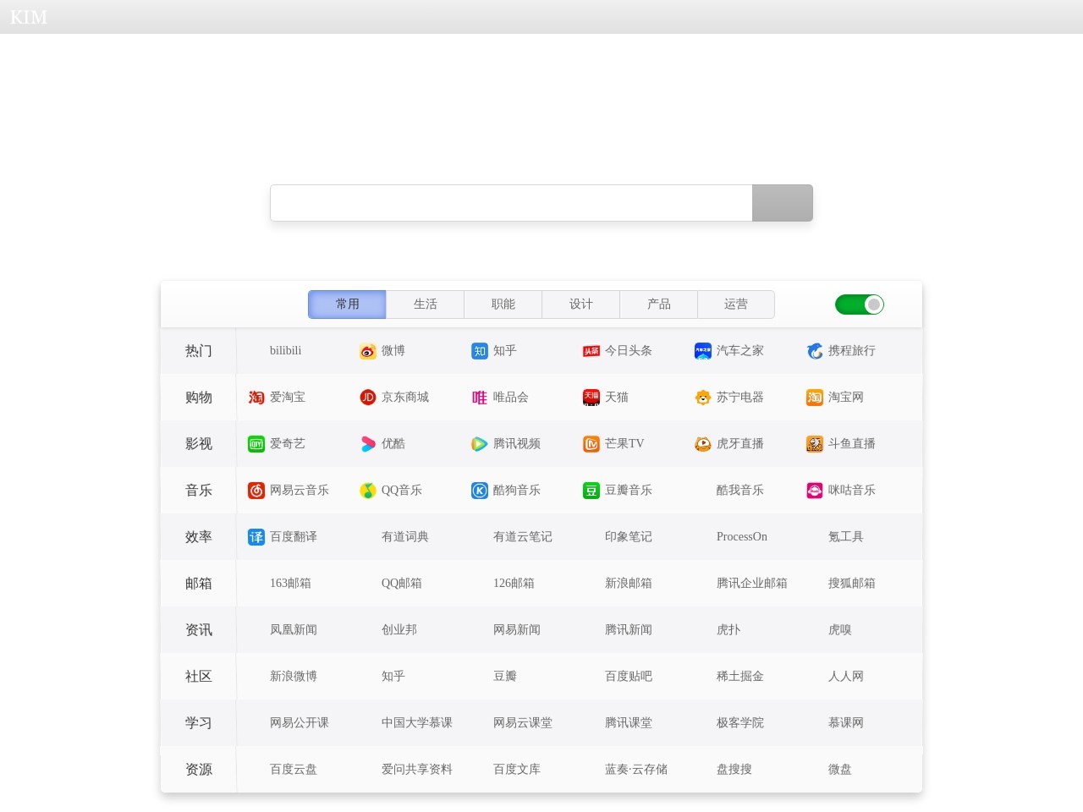Click the 豆瓣音乐 green icon
The height and width of the screenshot is (812, 1083).
coord(591,491)
